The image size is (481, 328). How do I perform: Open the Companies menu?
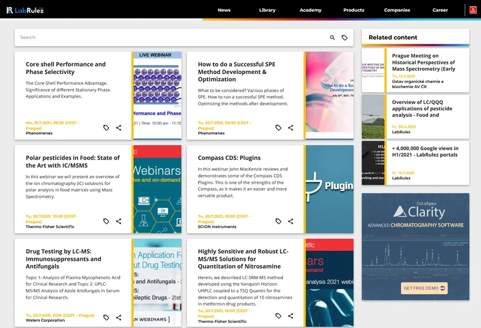[397, 10]
